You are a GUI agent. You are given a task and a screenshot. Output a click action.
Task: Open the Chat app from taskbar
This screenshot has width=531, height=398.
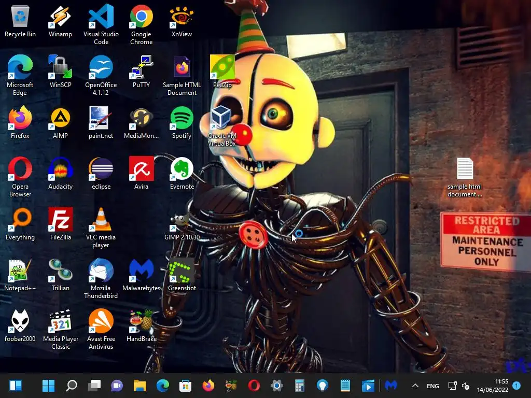coord(117,386)
